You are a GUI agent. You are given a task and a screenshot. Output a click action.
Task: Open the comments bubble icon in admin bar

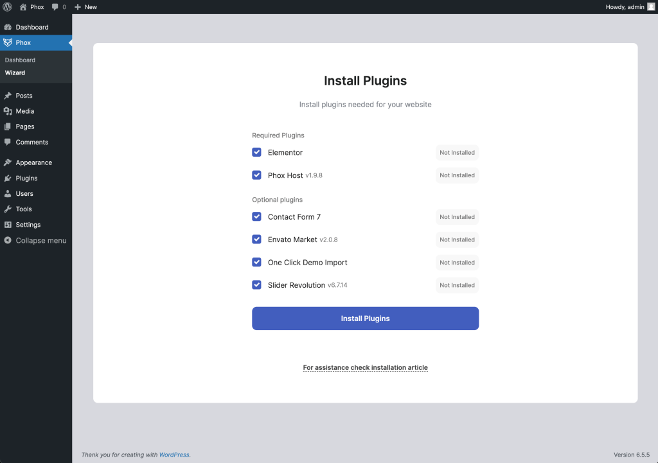click(55, 6)
